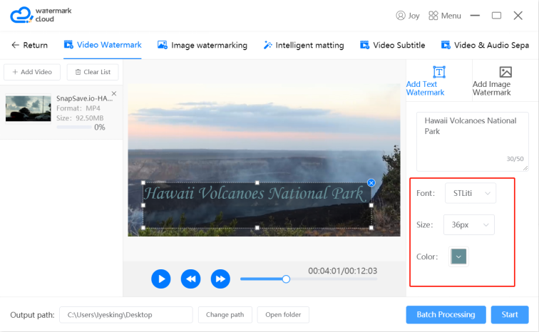539x332 pixels.
Task: Click the Output path field
Action: [x=125, y=315]
